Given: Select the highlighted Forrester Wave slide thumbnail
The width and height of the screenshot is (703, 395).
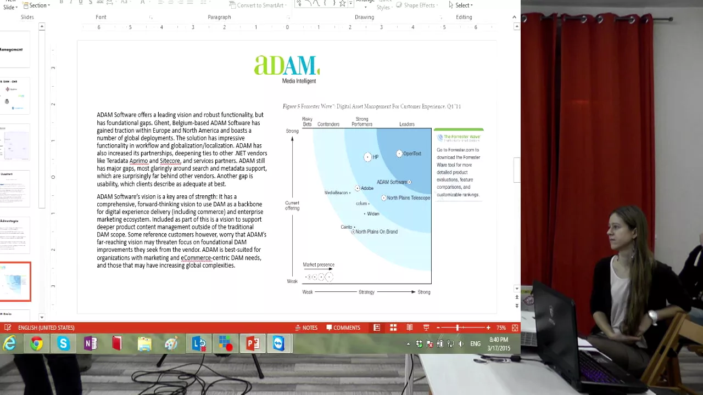Looking at the screenshot, I should click(15, 281).
